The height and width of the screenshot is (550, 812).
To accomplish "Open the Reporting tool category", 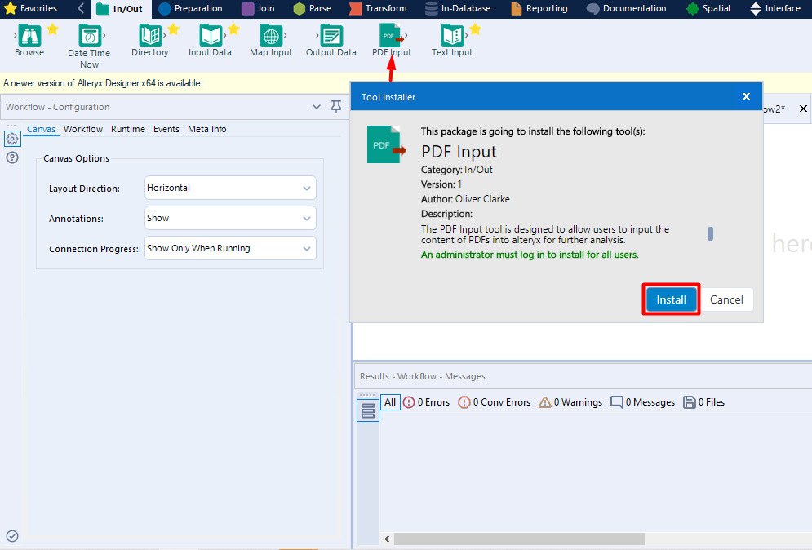I will tap(539, 8).
